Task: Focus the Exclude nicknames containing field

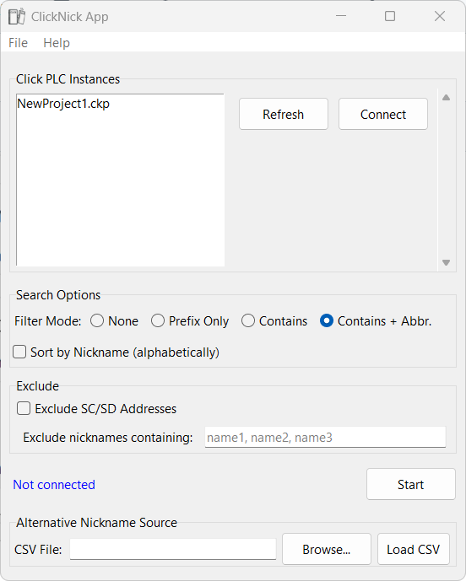Action: (x=325, y=438)
